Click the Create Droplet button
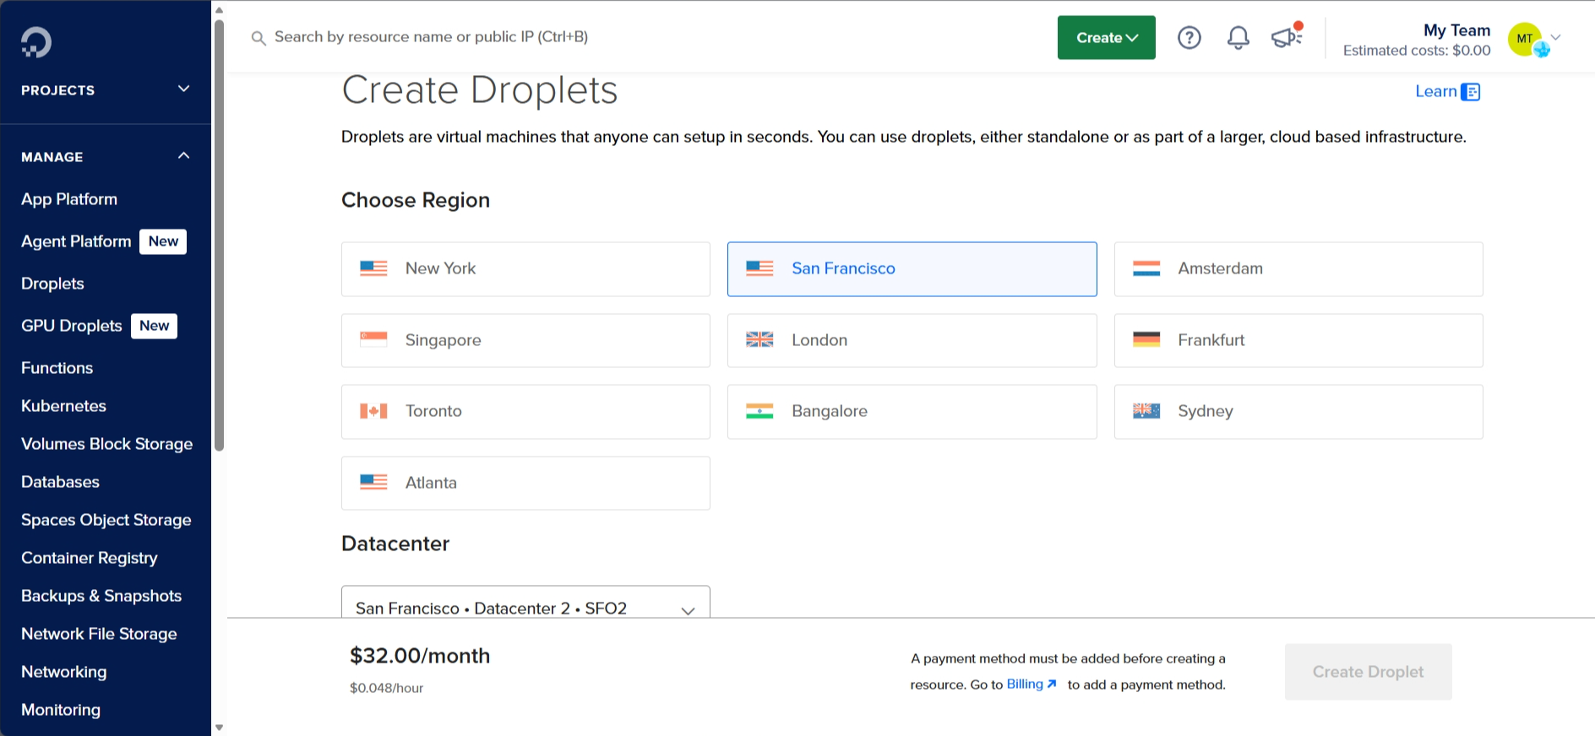The image size is (1595, 736). click(x=1368, y=672)
